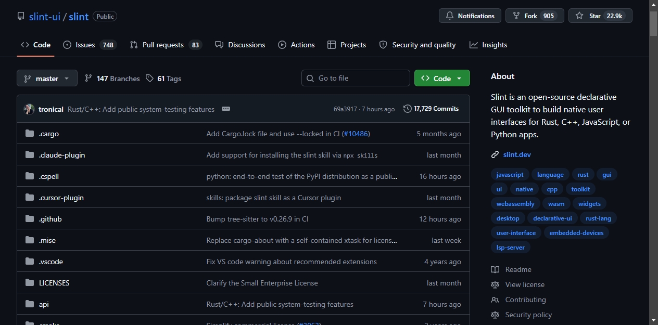Viewport: 658px width, 325px height.
Task: Open commit 'Clarify the Small Enterprise License'
Action: click(262, 283)
